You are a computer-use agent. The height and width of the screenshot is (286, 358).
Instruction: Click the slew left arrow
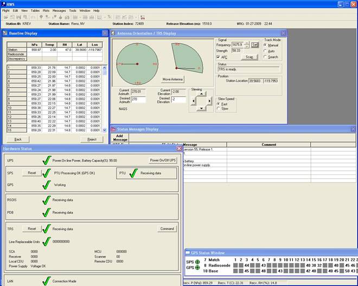coord(194,101)
